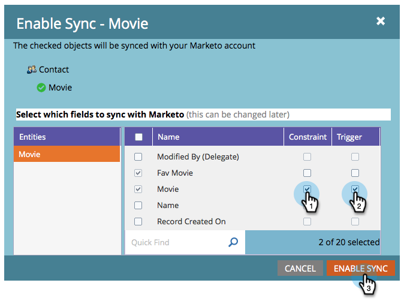Click the Contact people icon
The height and width of the screenshot is (301, 404).
click(31, 70)
